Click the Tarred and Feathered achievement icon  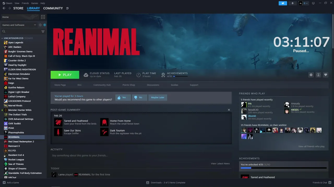[x=58, y=122]
